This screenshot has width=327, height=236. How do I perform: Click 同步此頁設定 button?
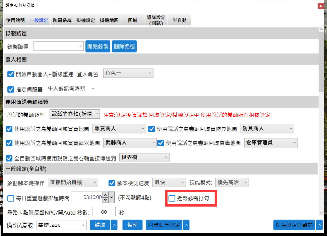tap(164, 225)
